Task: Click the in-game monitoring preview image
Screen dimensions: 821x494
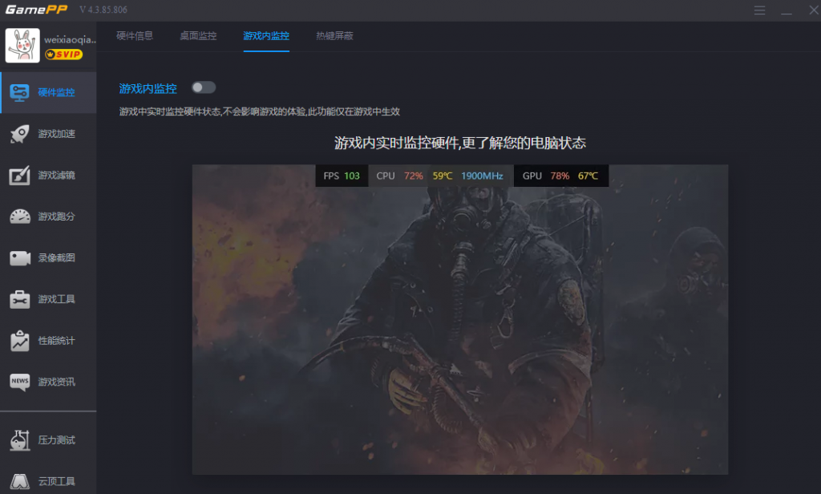Action: (460, 319)
